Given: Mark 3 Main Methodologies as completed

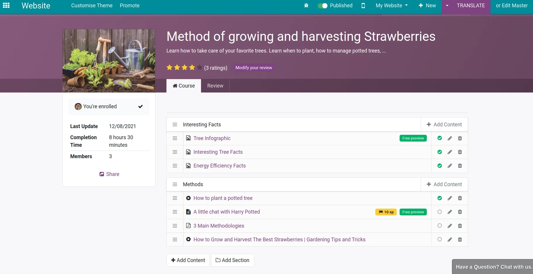Looking at the screenshot, I should pyautogui.click(x=439, y=226).
